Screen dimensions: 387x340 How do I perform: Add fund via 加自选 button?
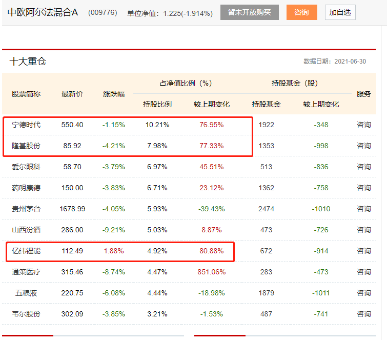[340, 12]
